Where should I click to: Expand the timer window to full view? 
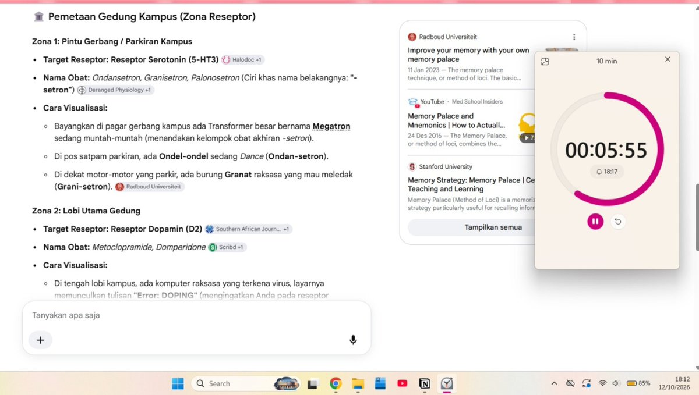(545, 61)
